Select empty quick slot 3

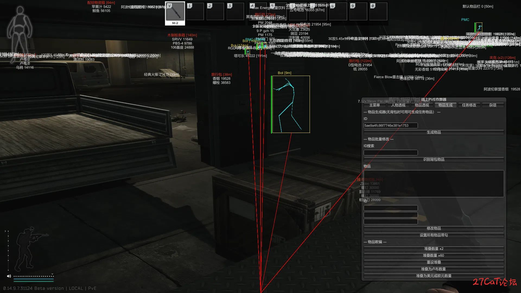point(235,11)
